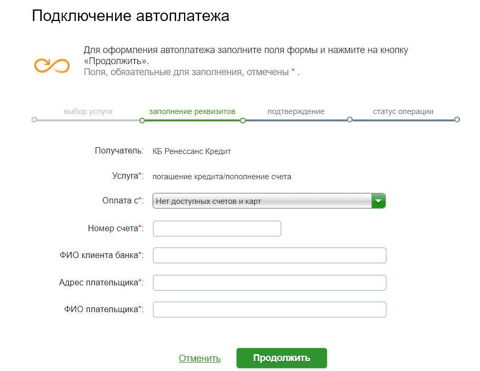This screenshot has height=371, width=480.
Task: Select the 'заполнение реквизитов' step label
Action: [192, 111]
